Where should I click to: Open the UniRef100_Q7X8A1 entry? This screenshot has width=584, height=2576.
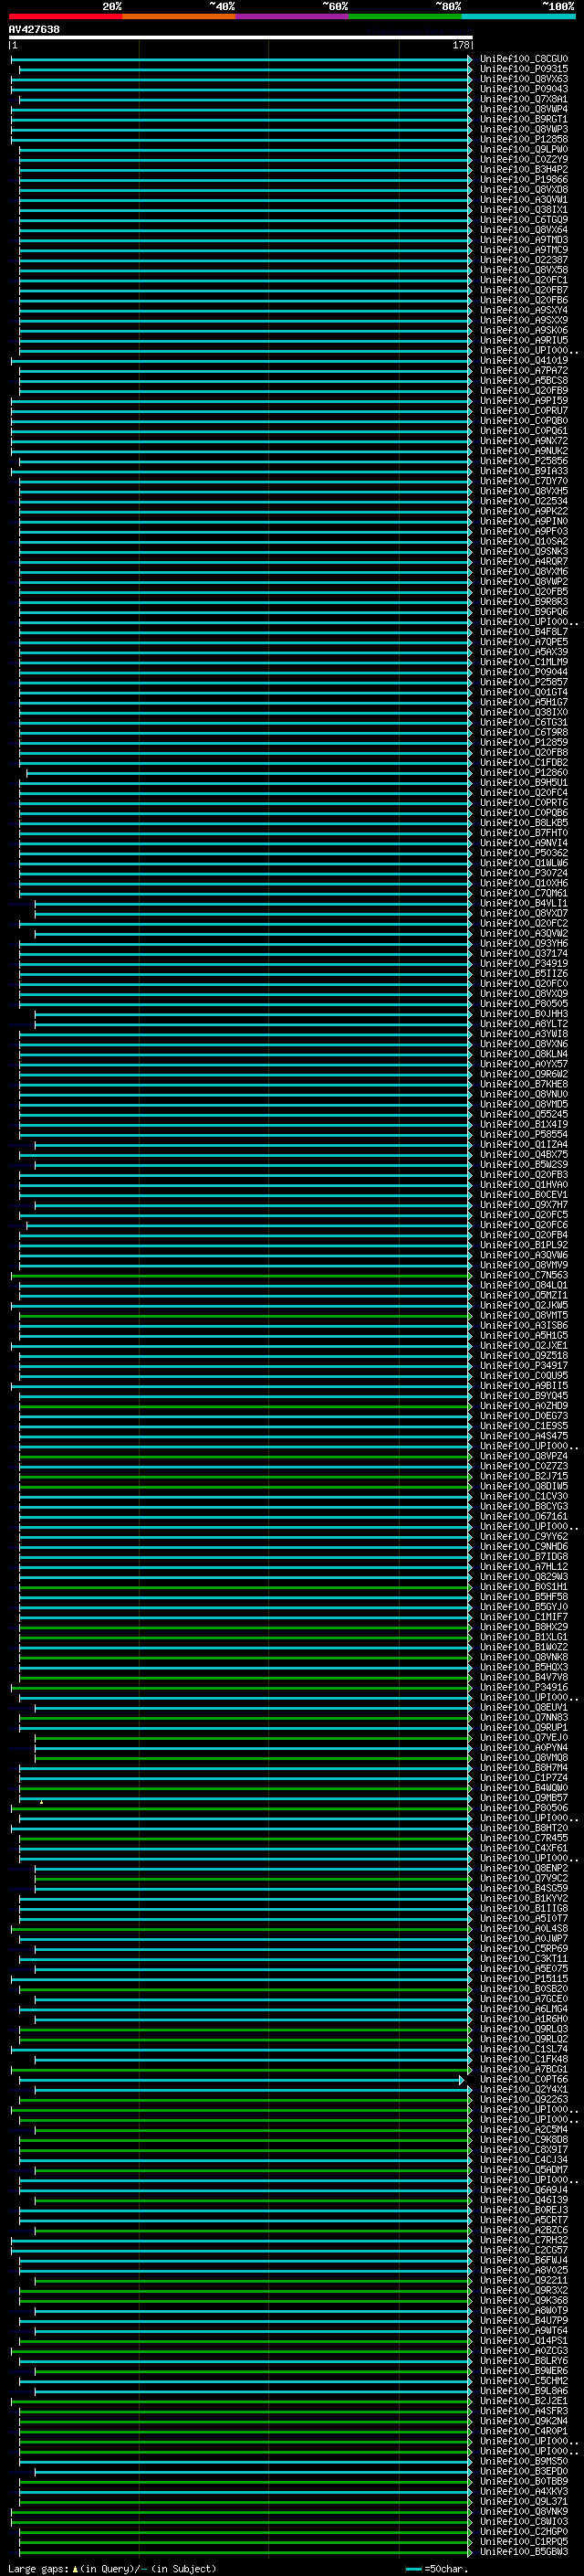524,99
